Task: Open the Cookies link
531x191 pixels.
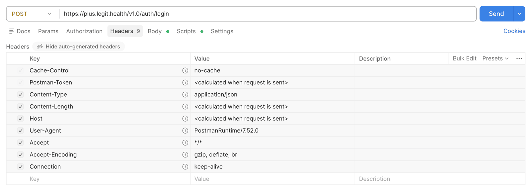Action: [514, 31]
